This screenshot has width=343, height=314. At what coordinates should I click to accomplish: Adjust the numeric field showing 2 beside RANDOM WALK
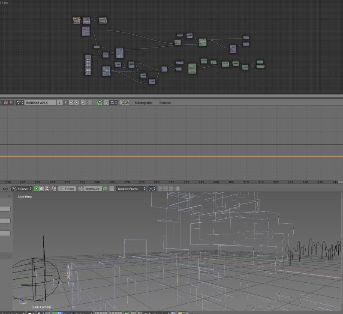(59, 103)
